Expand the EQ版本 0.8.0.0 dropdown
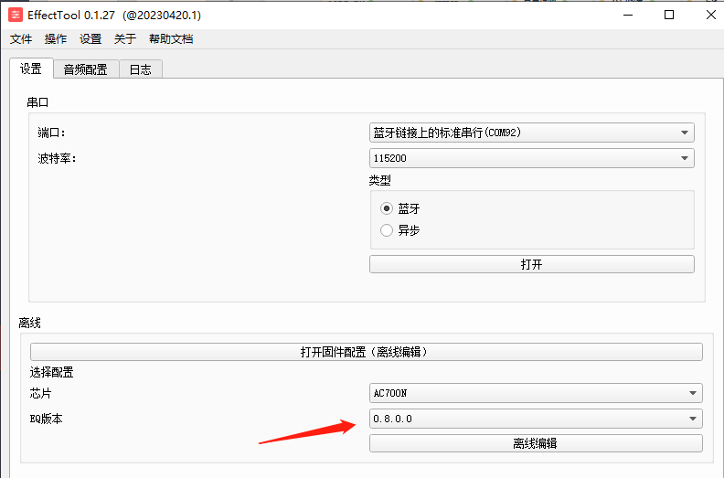Screen dimensions: 724x478 536,419
